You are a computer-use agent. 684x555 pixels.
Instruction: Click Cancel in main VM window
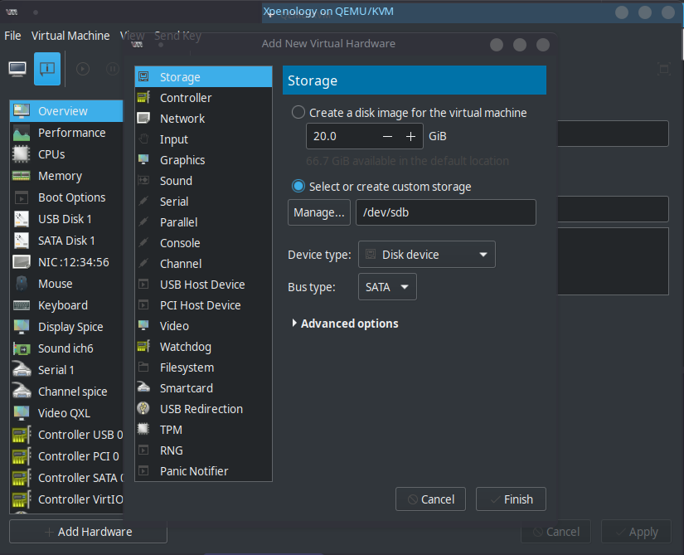tap(555, 532)
